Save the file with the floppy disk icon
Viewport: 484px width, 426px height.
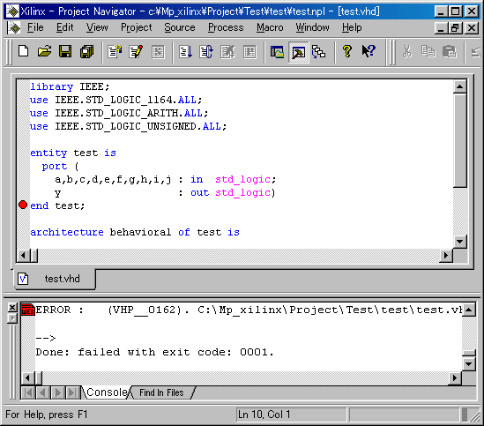pos(65,51)
